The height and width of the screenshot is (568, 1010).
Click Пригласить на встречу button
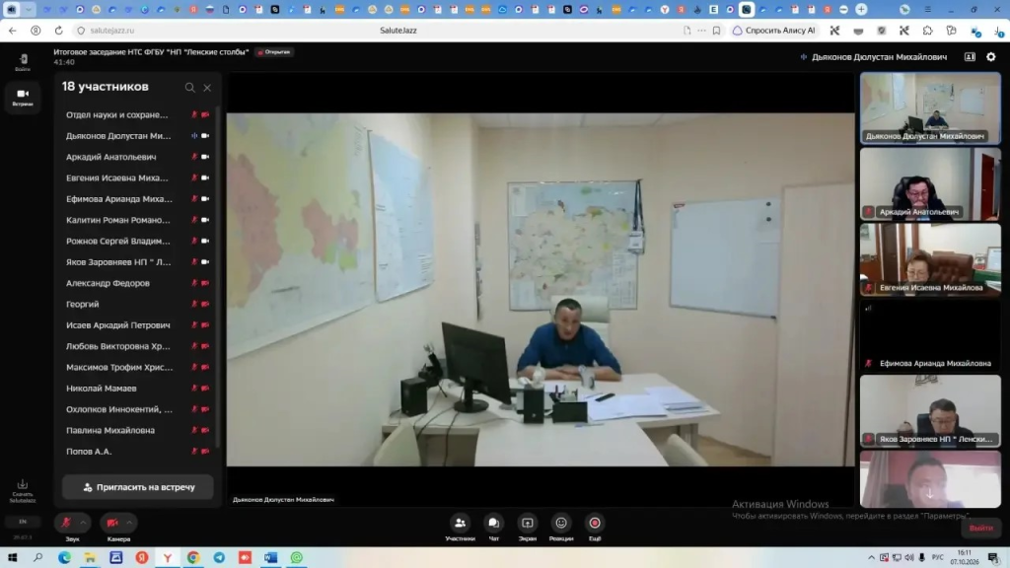coord(138,487)
